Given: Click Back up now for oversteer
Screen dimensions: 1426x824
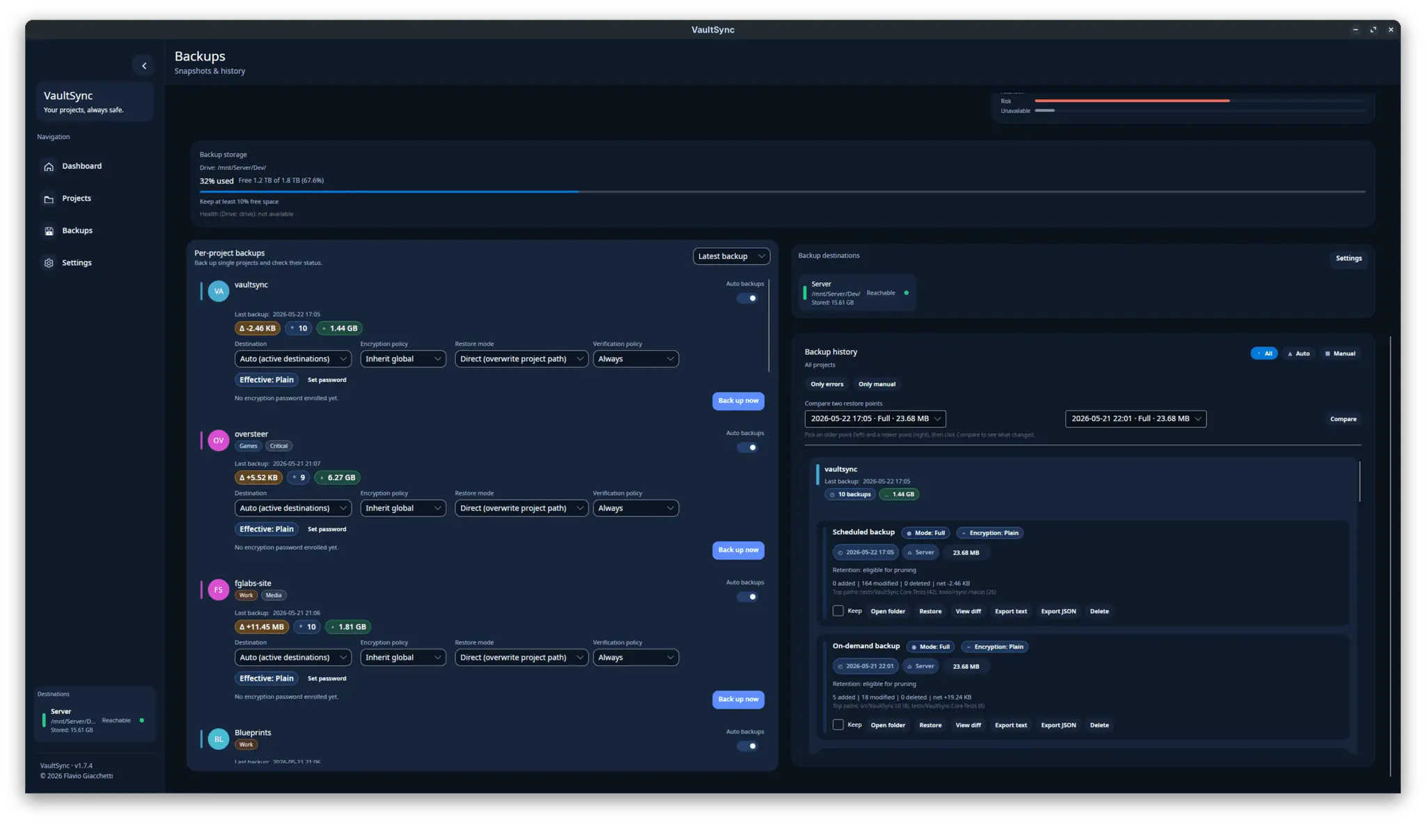Looking at the screenshot, I should pos(738,550).
